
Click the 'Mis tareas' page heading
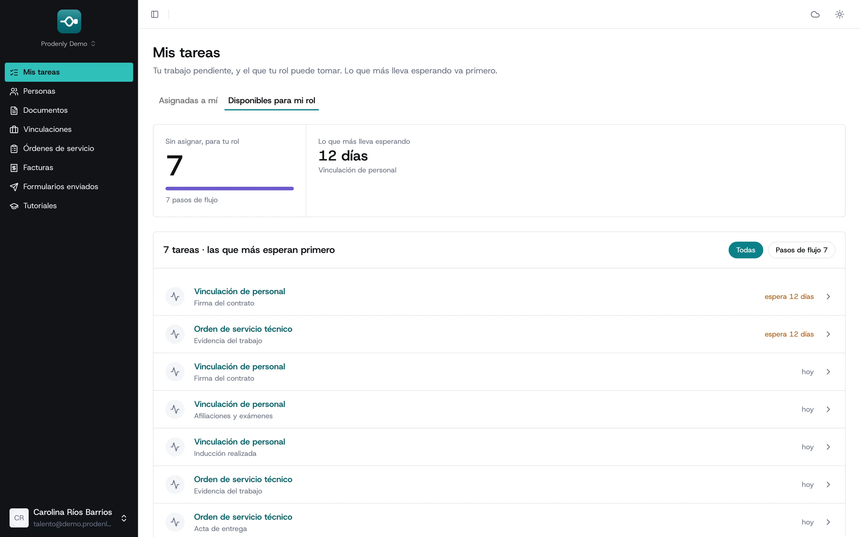click(186, 53)
